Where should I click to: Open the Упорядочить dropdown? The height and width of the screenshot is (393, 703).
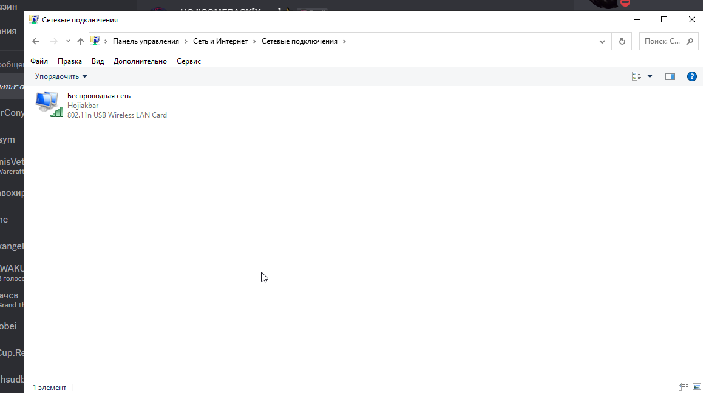(61, 76)
